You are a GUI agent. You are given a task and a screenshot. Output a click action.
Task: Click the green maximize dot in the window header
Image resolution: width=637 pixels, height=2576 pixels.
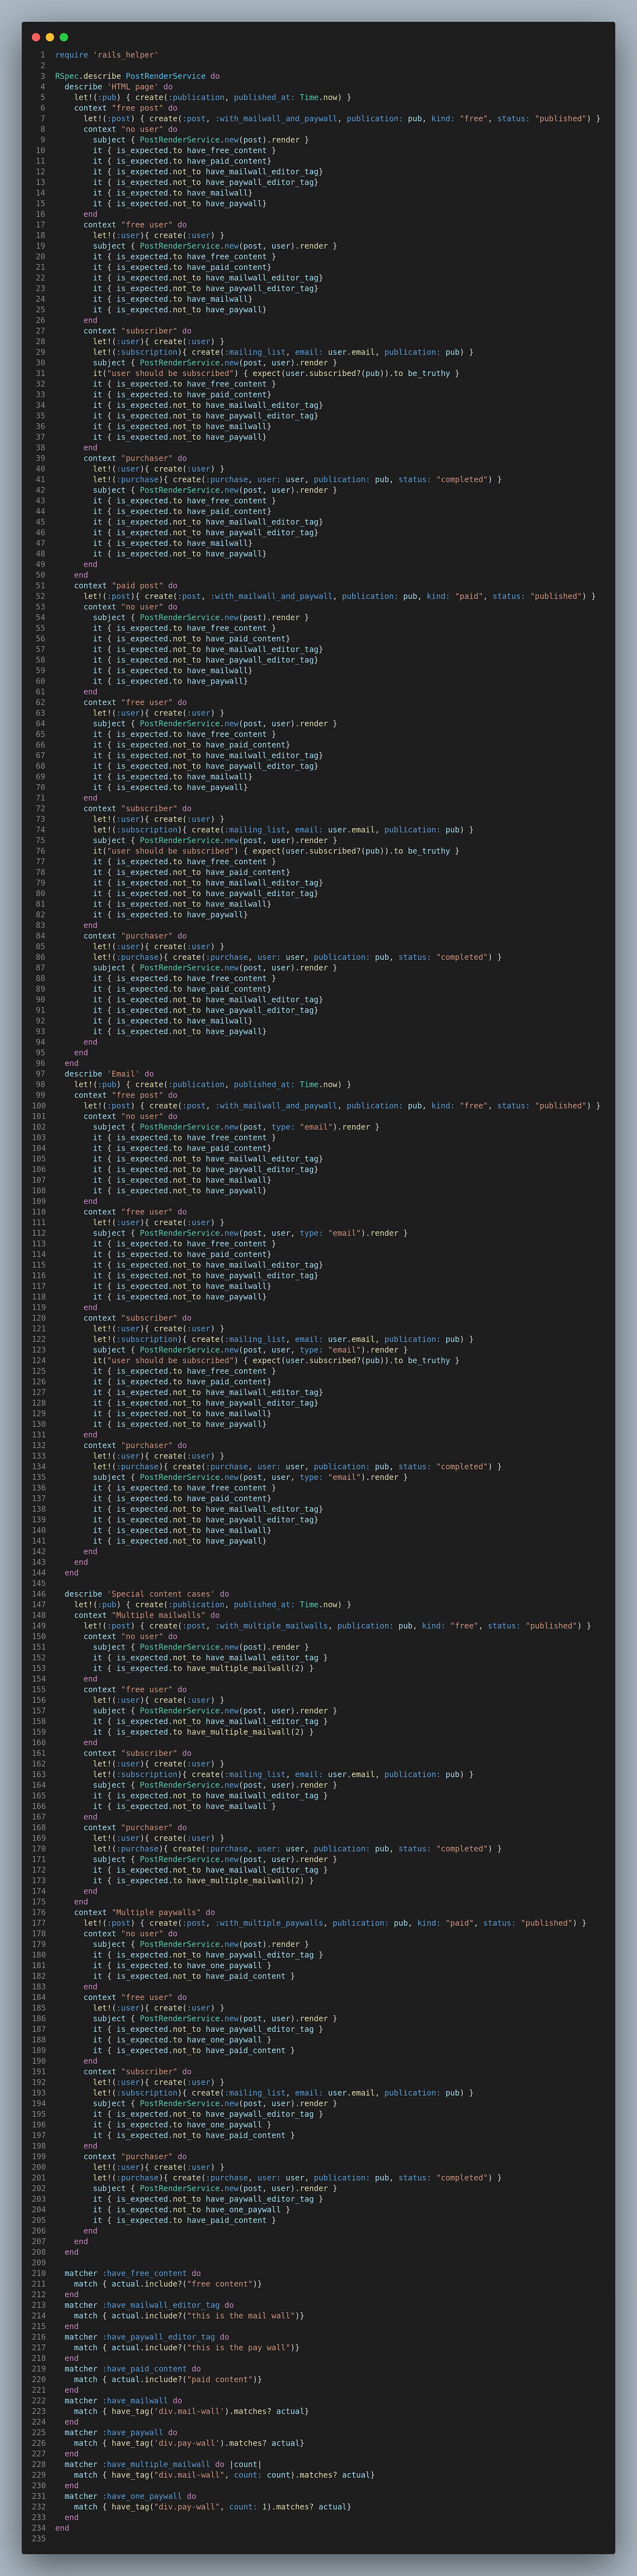click(64, 37)
